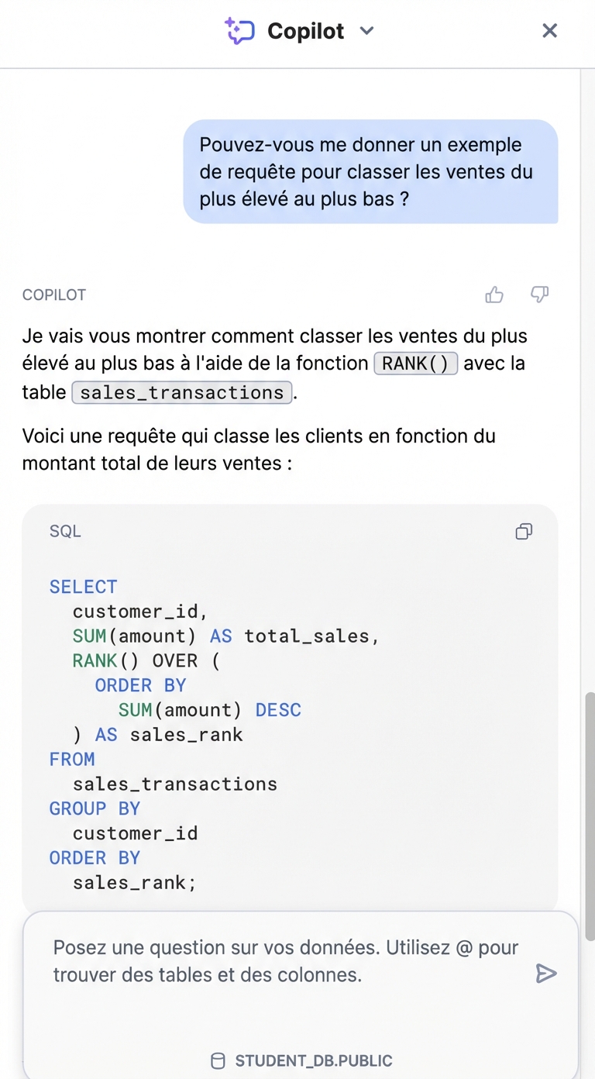This screenshot has width=595, height=1079.
Task: Give thumbs up to Copilot response
Action: click(x=494, y=295)
